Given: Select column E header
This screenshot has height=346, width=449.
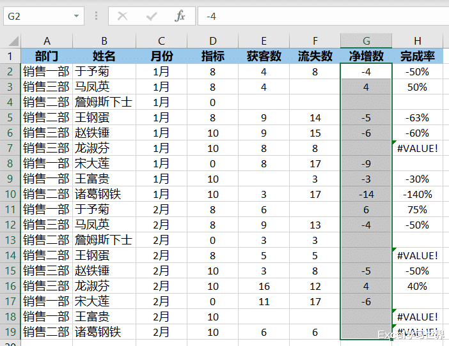Looking at the screenshot, I should pos(264,41).
